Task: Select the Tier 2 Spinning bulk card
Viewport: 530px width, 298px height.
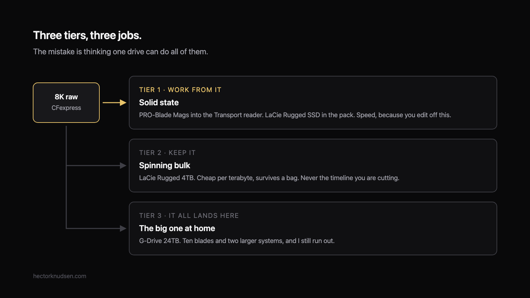Action: tap(313, 166)
